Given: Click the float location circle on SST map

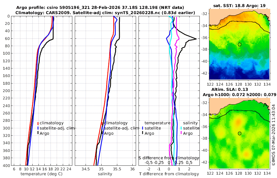Looking at the screenshot, I should pyautogui.click(x=239, y=44).
